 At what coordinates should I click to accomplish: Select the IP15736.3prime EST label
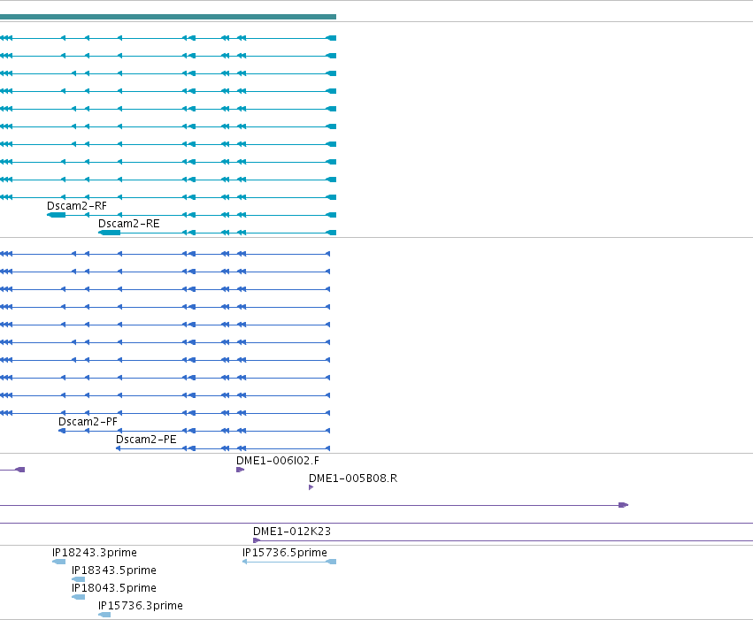point(140,606)
